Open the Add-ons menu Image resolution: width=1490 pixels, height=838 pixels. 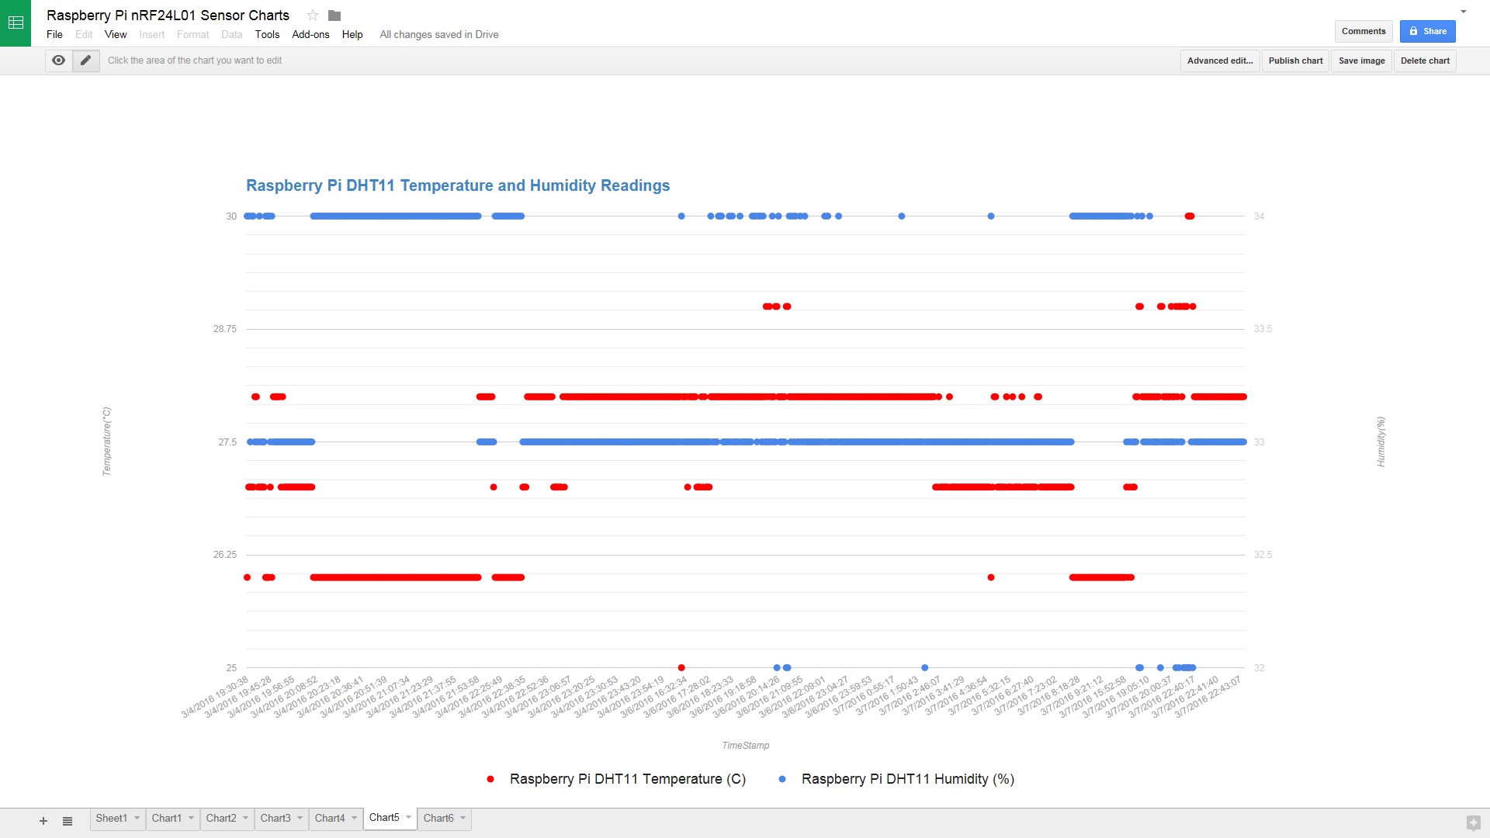(310, 35)
